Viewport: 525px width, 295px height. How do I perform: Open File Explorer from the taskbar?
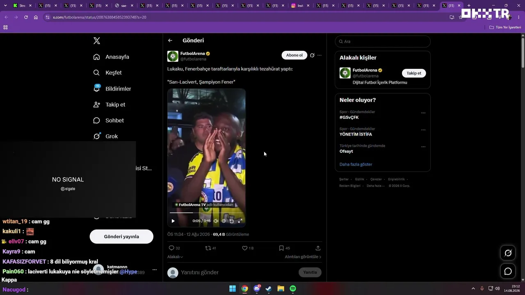pos(281,288)
